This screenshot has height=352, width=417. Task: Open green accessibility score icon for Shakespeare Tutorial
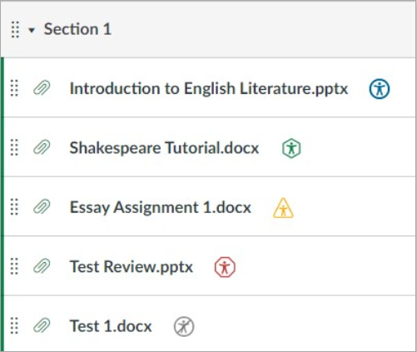tap(291, 148)
